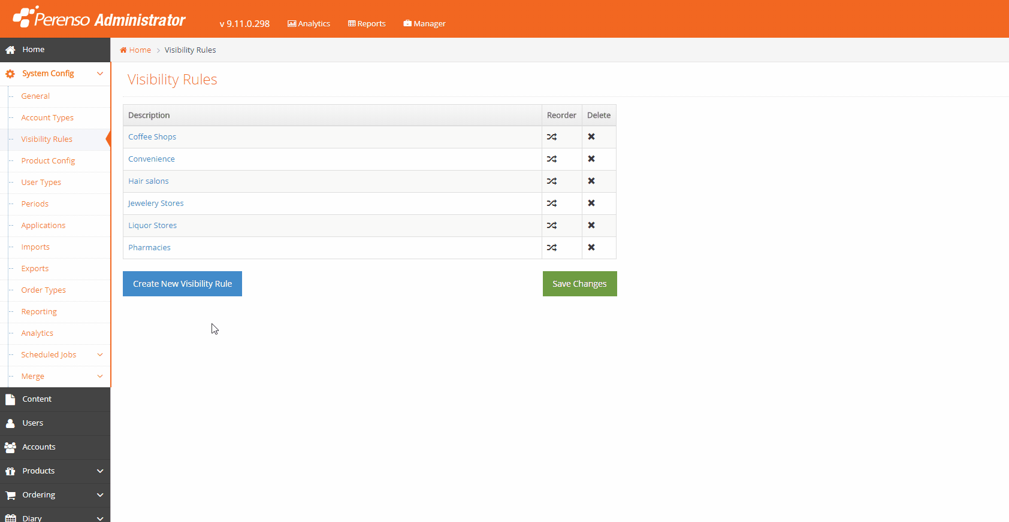Click reorder icon for Pharmacies row
The width and height of the screenshot is (1009, 522).
point(552,248)
